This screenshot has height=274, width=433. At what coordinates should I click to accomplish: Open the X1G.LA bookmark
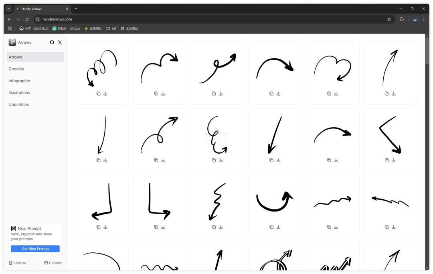point(67,28)
